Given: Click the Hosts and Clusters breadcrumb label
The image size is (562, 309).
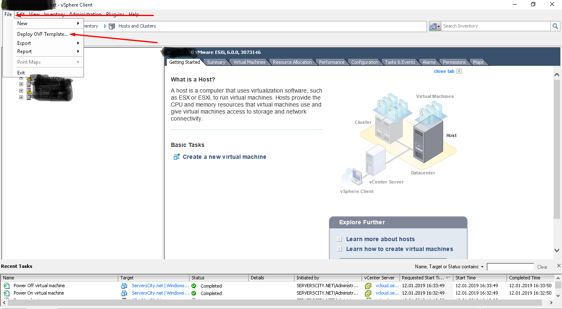Looking at the screenshot, I should point(137,26).
